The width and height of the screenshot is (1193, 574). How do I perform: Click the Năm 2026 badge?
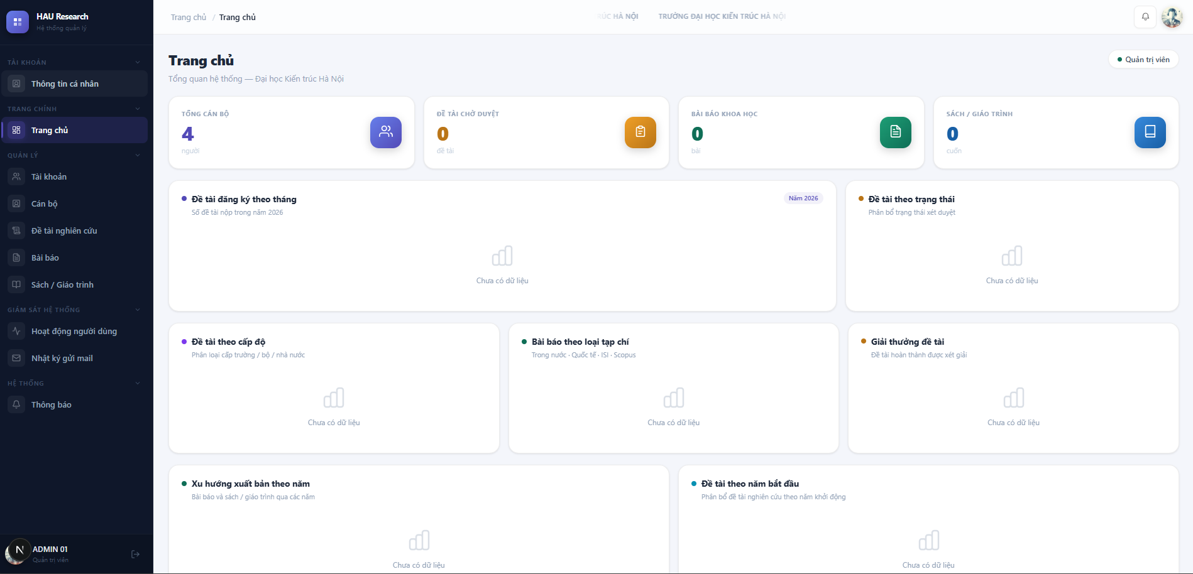tap(803, 198)
